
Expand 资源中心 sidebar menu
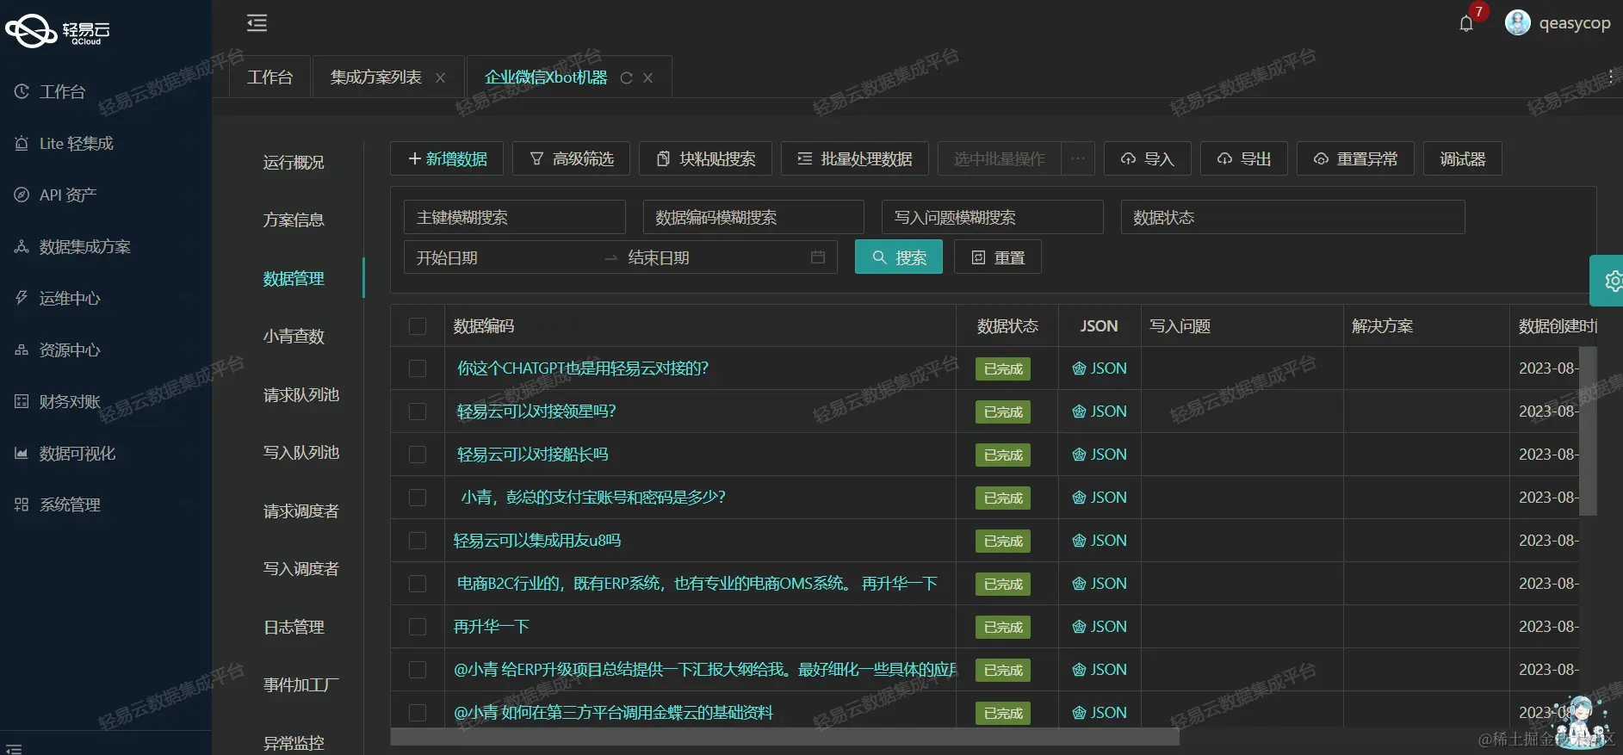106,350
